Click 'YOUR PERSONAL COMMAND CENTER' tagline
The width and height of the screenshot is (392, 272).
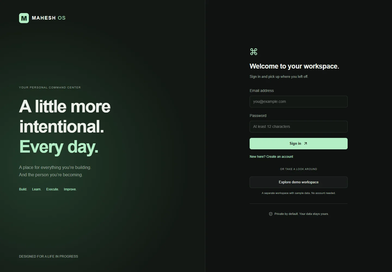pyautogui.click(x=50, y=88)
